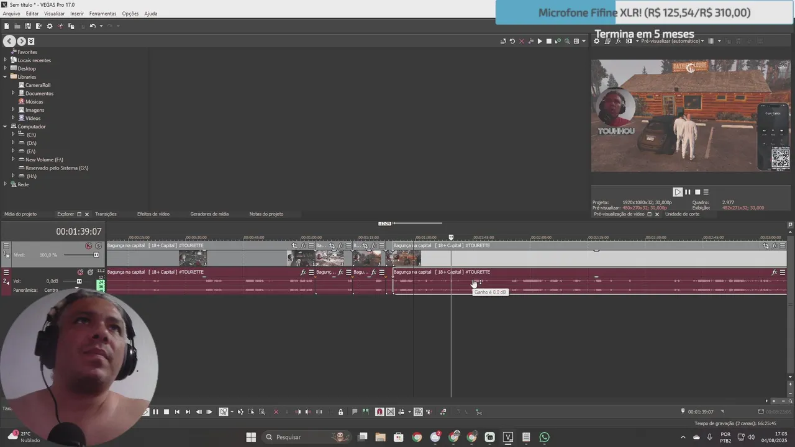
Task: Click the audio Panorâmica slider
Action: (x=77, y=289)
